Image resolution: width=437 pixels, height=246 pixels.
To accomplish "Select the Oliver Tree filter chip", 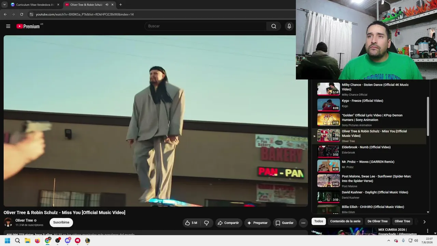I will click(x=403, y=221).
